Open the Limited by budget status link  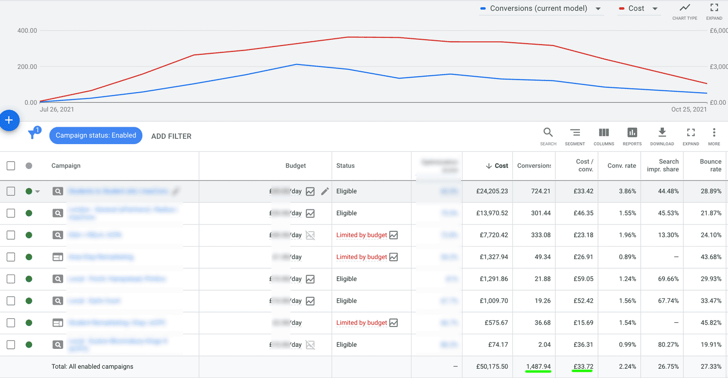361,235
